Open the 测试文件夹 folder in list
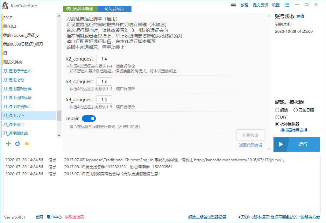The image size is (326, 223). [x=13, y=62]
